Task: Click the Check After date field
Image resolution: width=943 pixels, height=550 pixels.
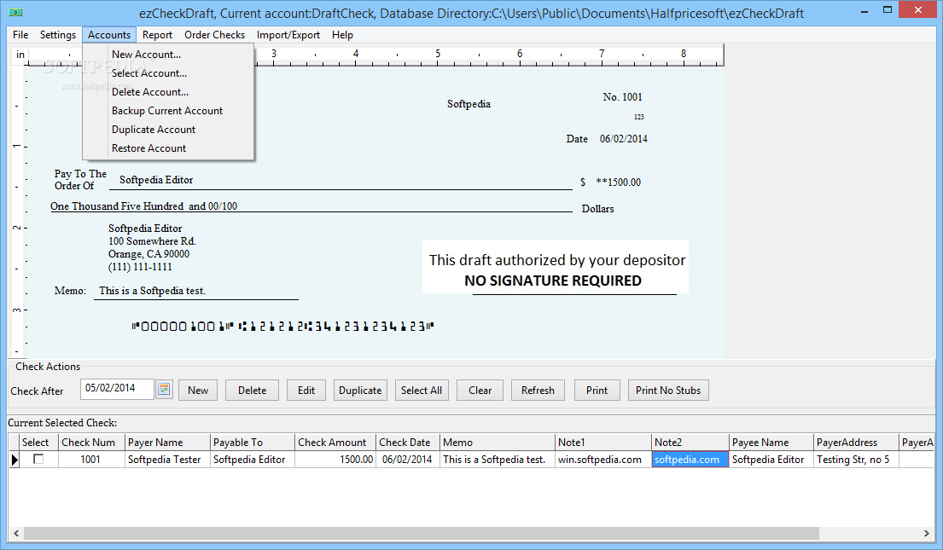Action: click(117, 389)
